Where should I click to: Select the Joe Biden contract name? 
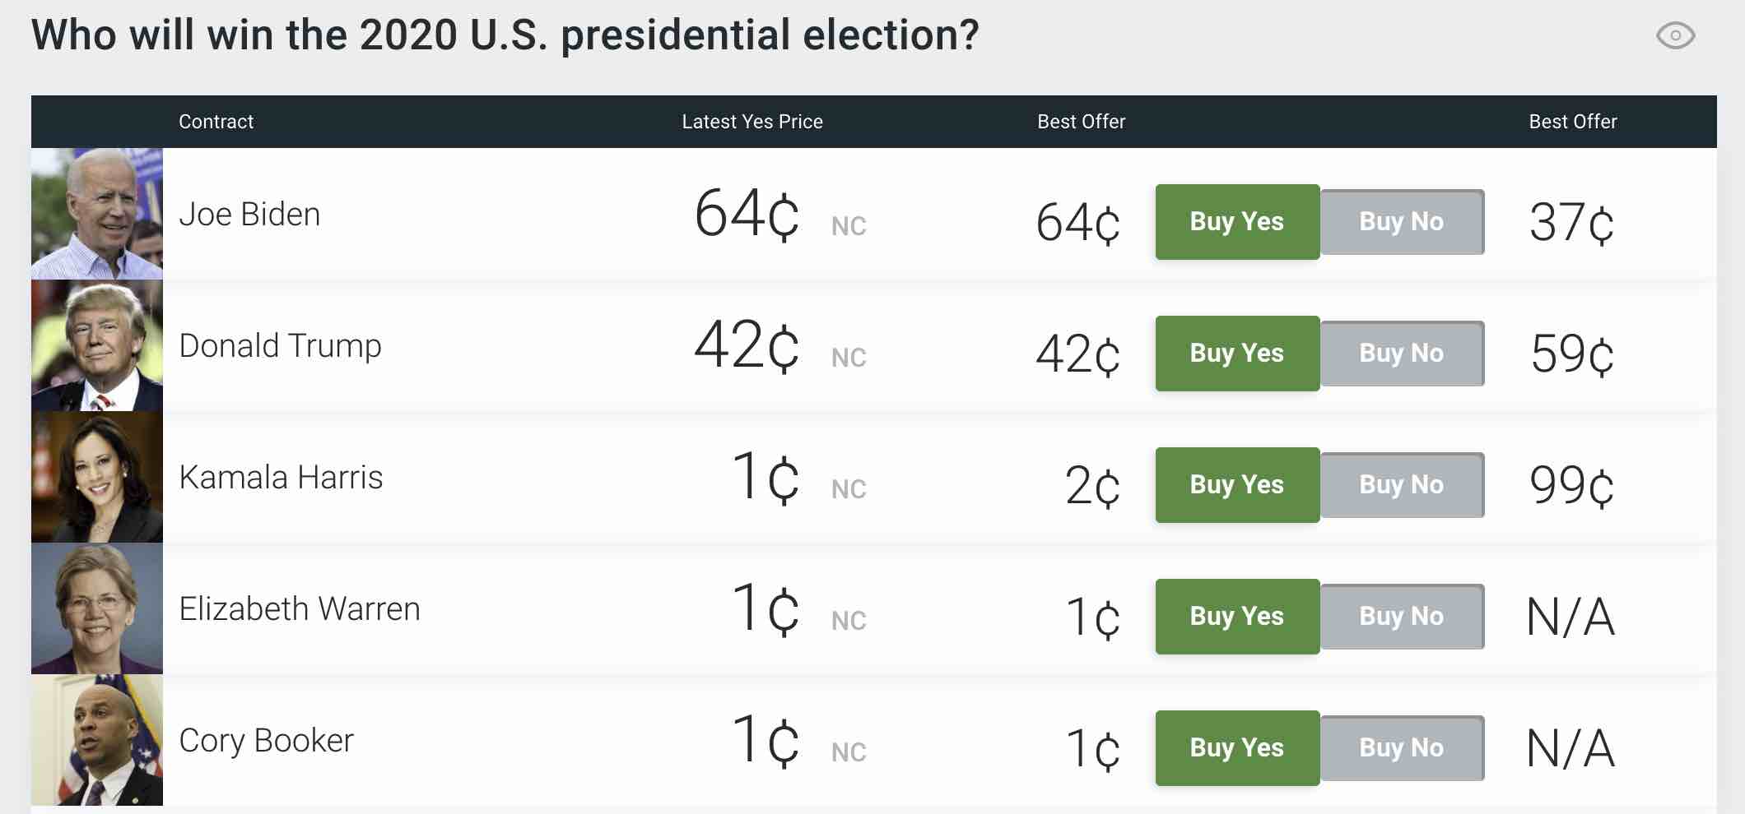tap(249, 215)
